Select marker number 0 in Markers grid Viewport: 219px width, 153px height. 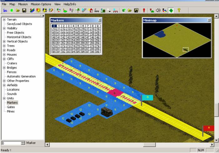54,26
